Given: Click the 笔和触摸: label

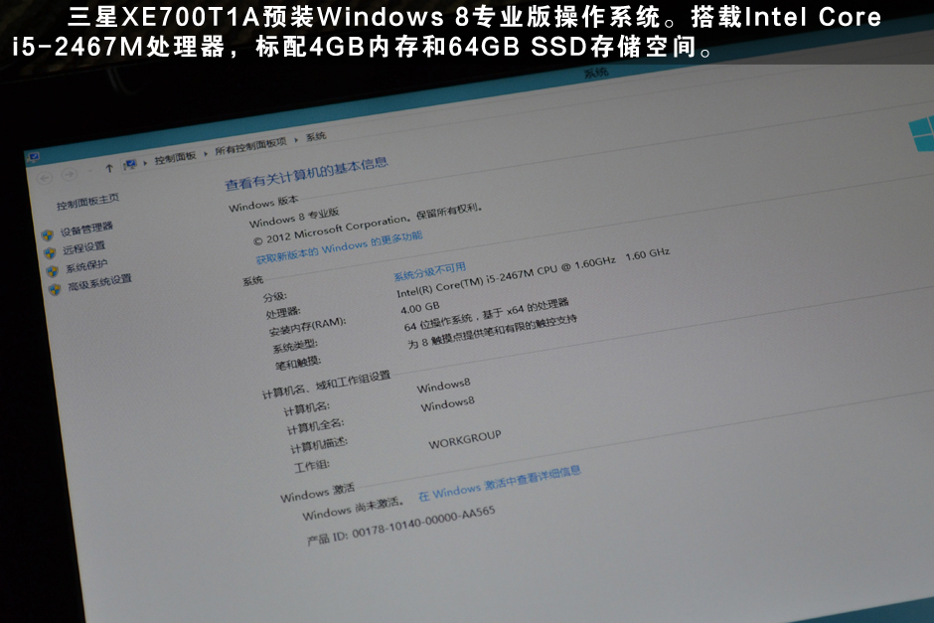Looking at the screenshot, I should tap(298, 363).
